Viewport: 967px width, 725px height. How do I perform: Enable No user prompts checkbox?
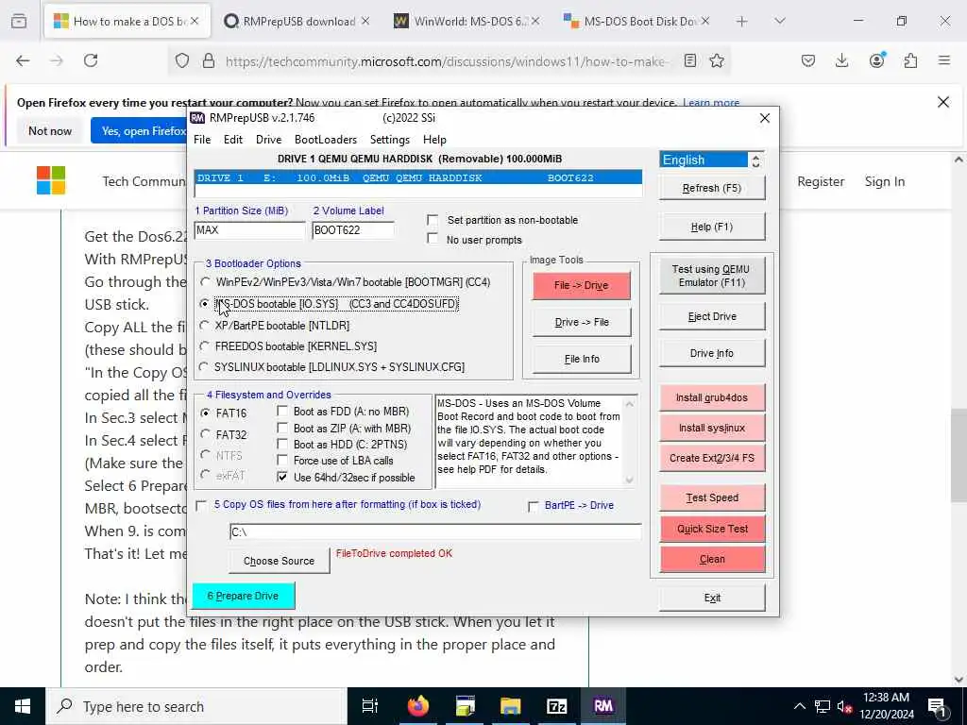pyautogui.click(x=433, y=239)
